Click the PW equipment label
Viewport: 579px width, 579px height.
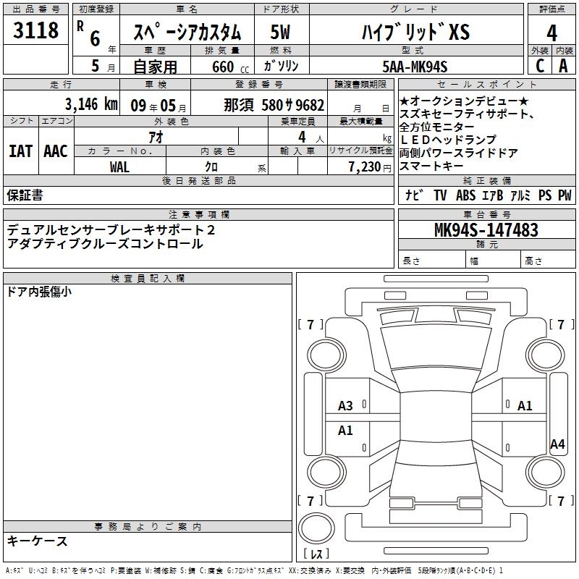565,195
